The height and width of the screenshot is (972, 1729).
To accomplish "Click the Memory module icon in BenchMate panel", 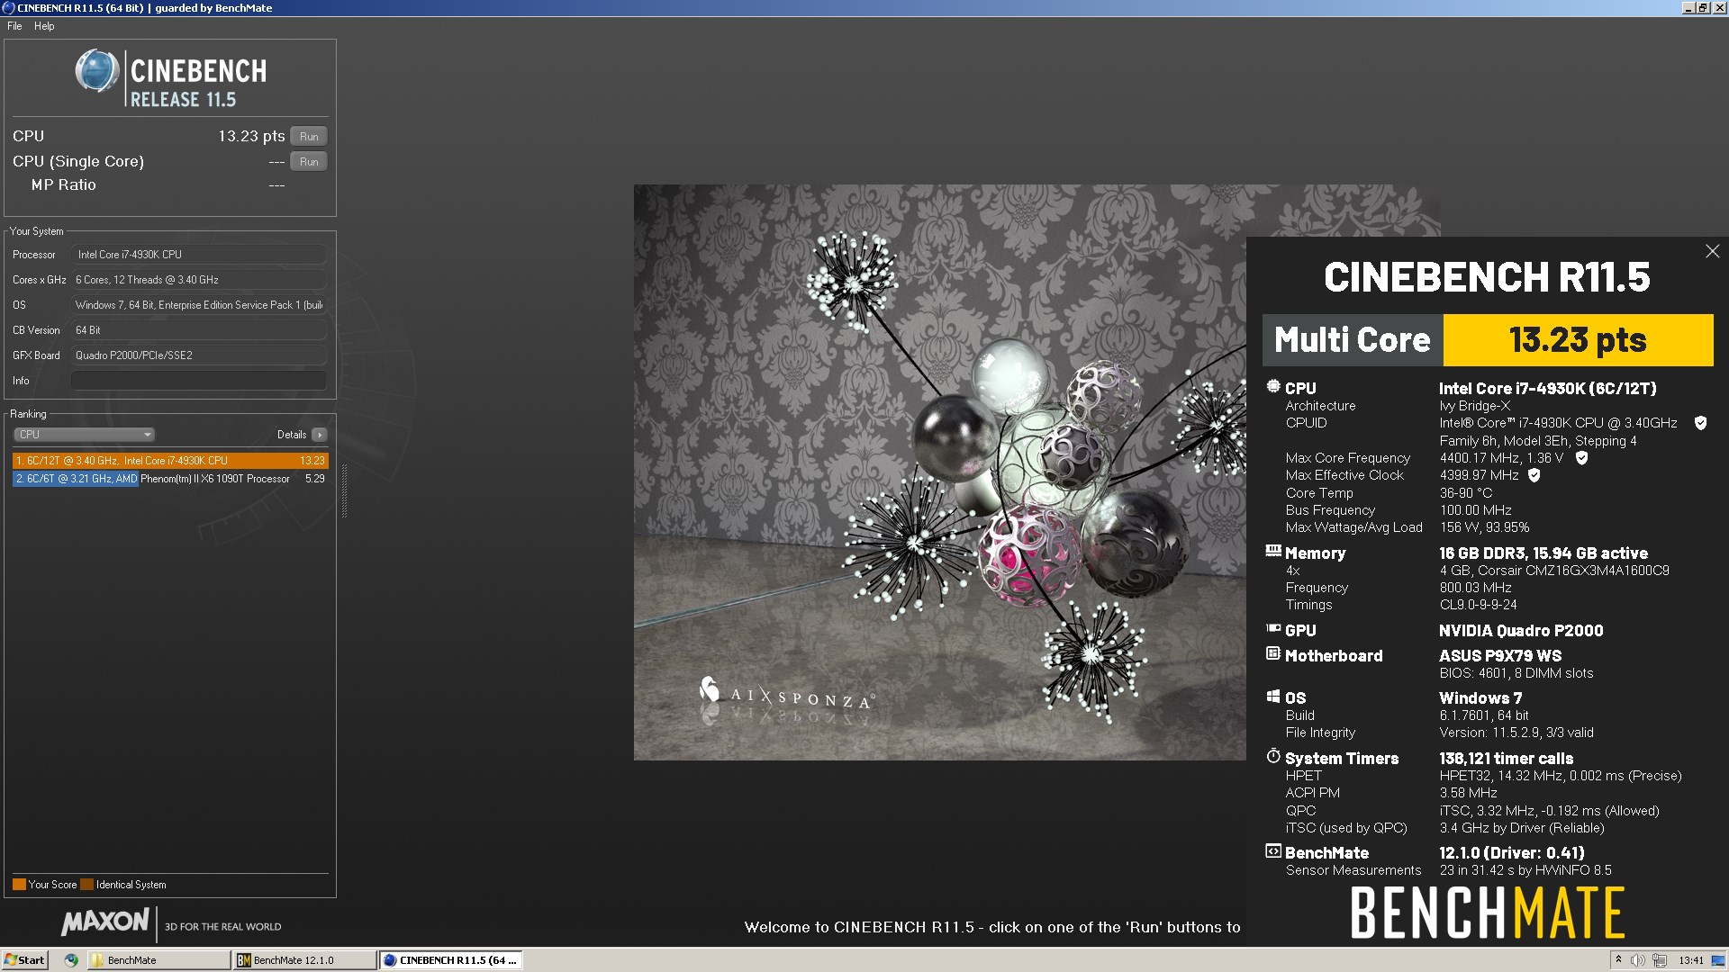I will (1272, 551).
